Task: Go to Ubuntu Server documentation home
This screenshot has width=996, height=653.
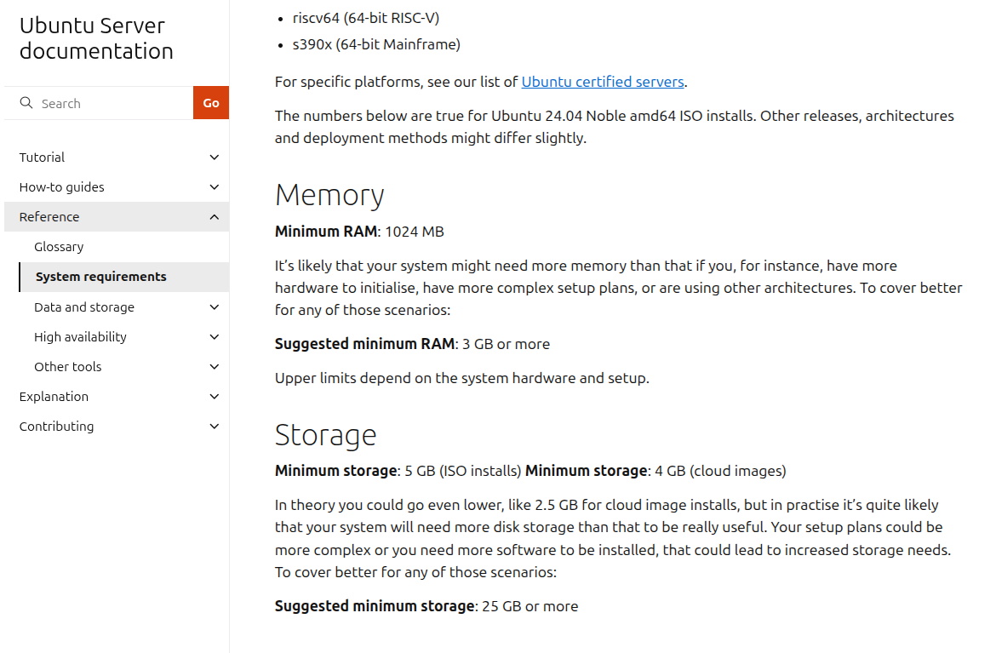Action: point(96,38)
